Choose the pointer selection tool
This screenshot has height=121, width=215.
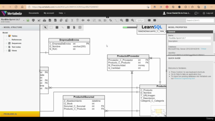45,27
